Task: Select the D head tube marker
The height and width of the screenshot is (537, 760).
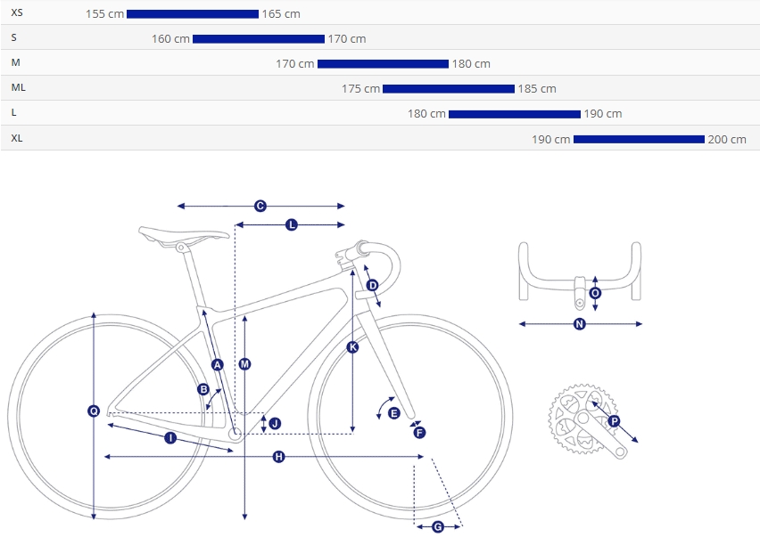Action: coord(372,286)
